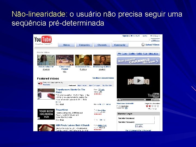The width and height of the screenshot is (196, 147).
Task: Click the From uploader link below player
Action: (x=125, y=106)
